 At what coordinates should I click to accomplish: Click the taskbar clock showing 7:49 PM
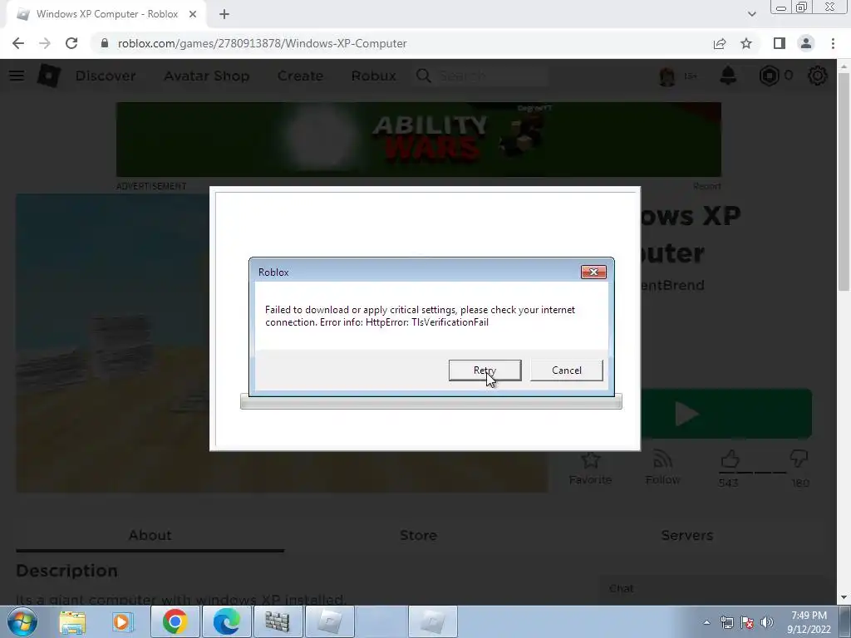click(809, 622)
